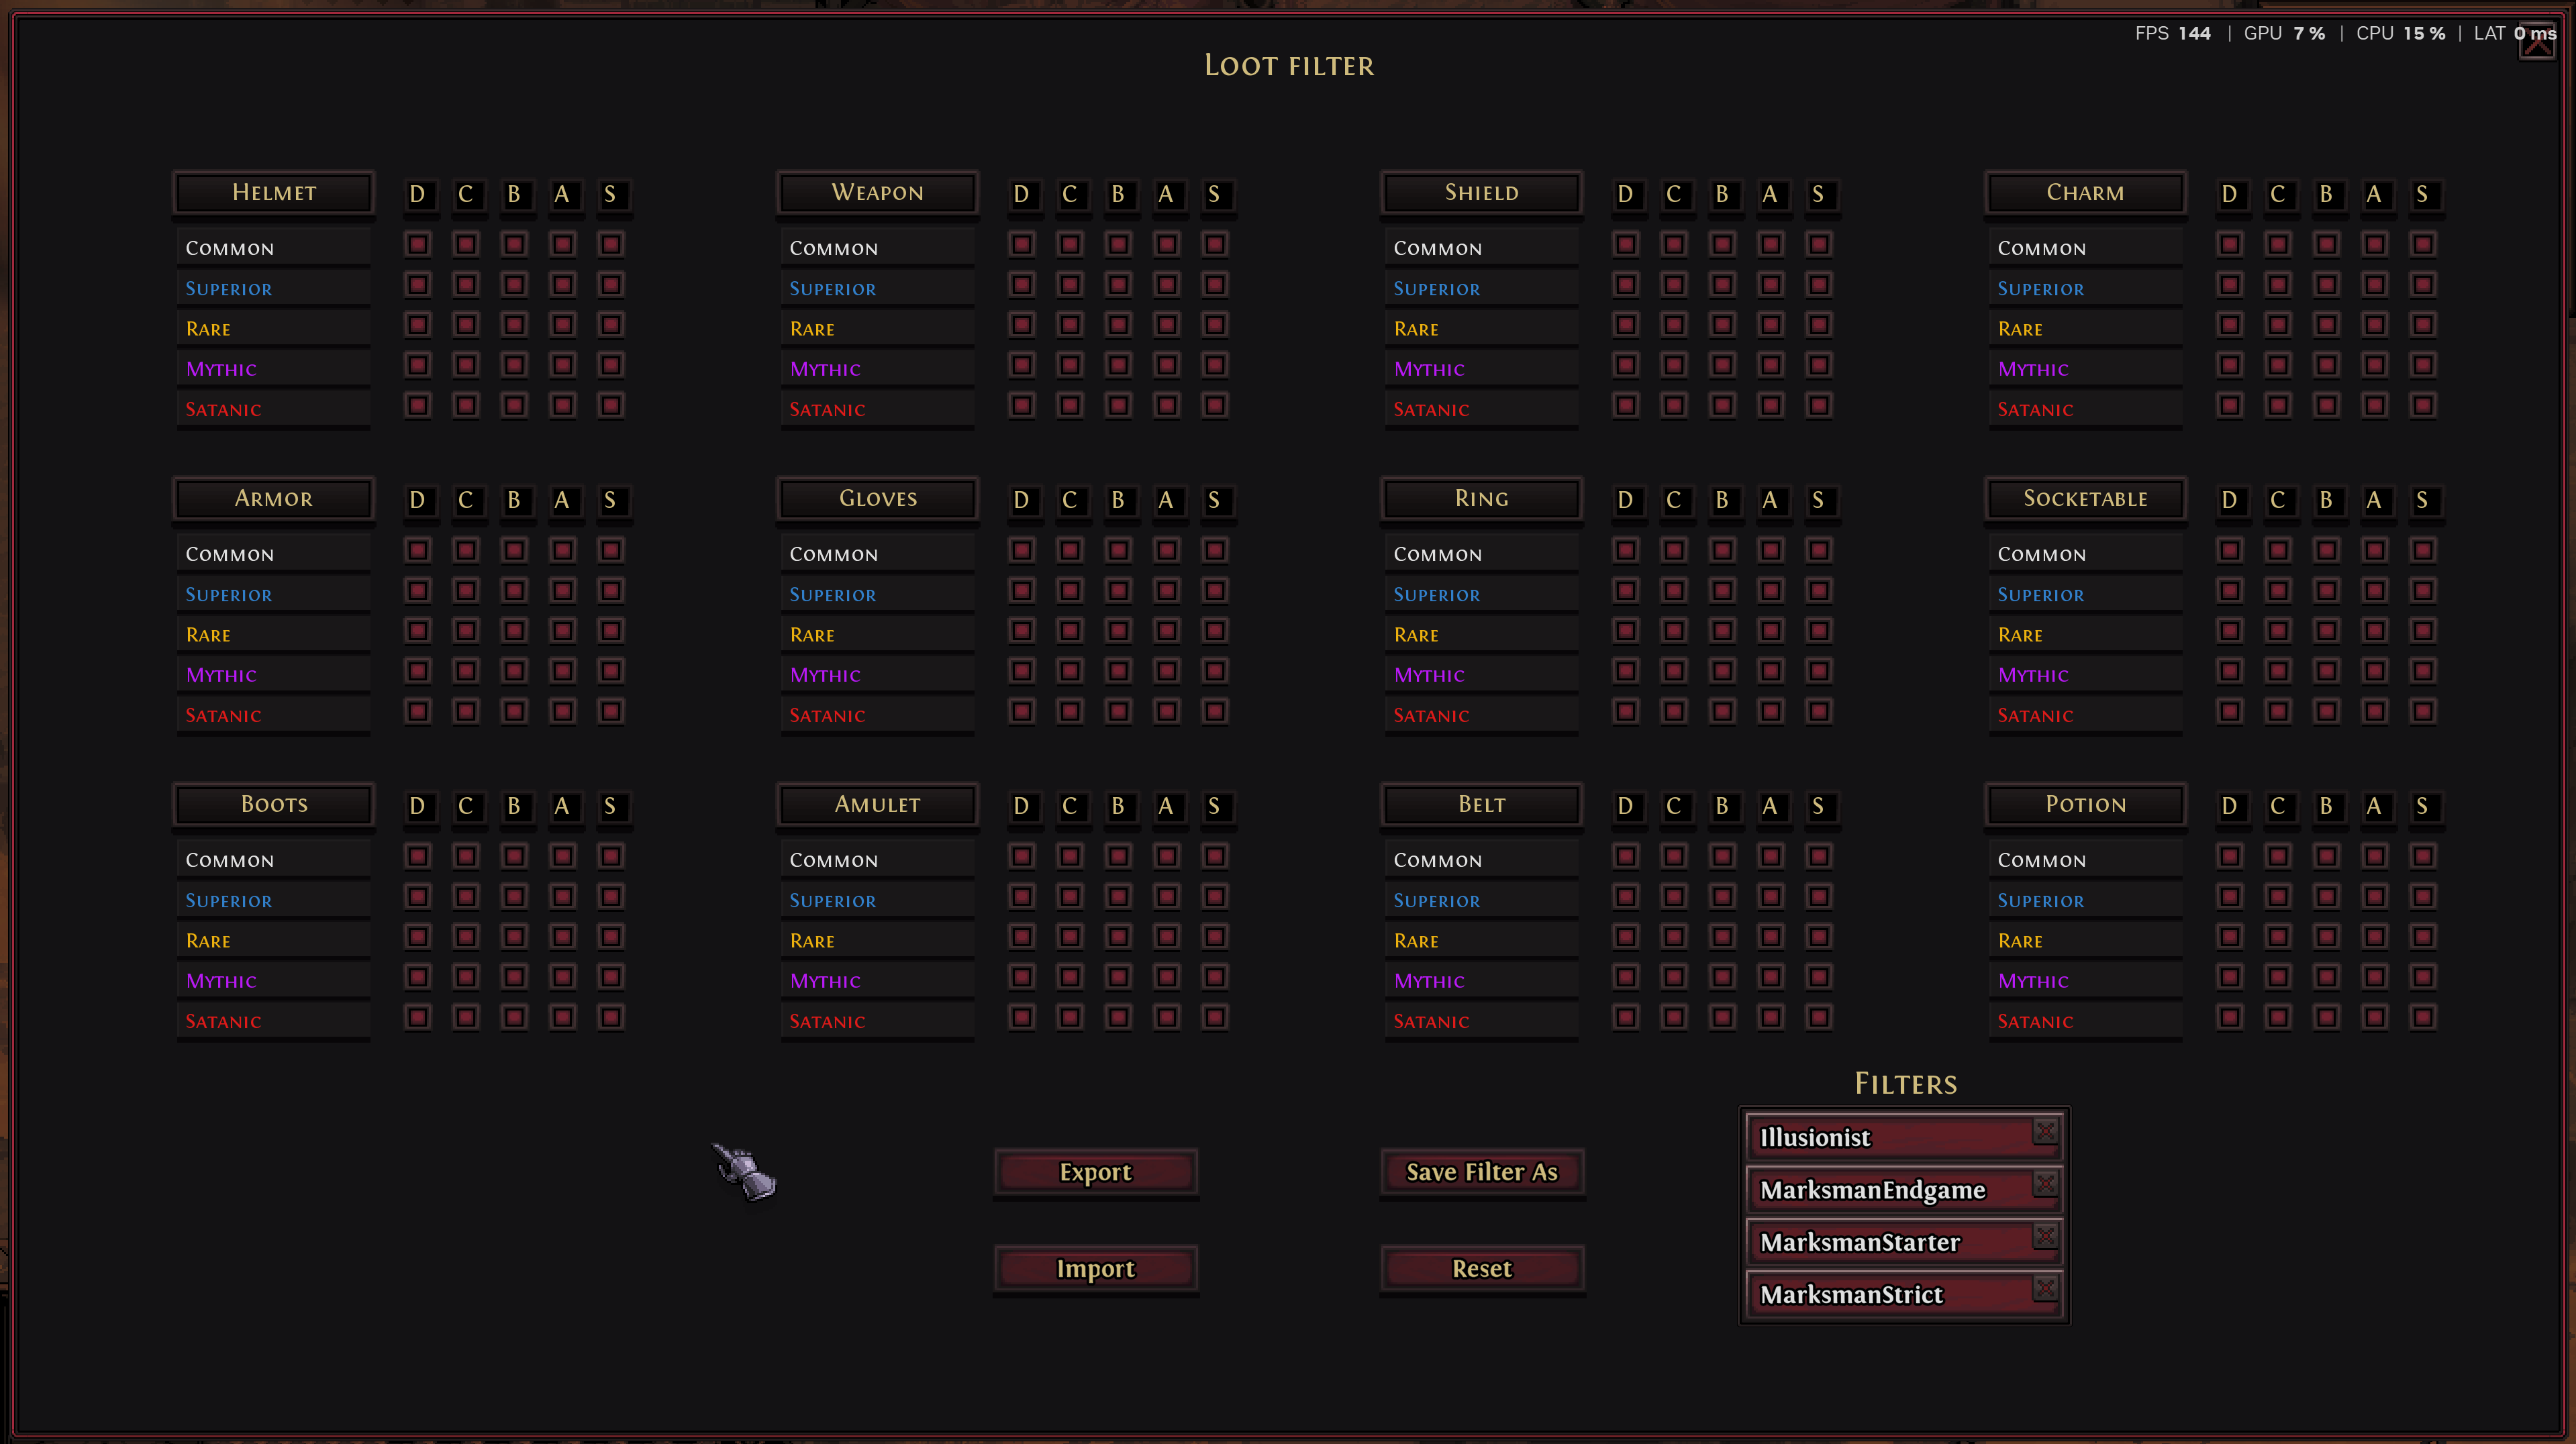The height and width of the screenshot is (1444, 2576).
Task: Select the Charm Common rarity row label
Action: point(2086,248)
